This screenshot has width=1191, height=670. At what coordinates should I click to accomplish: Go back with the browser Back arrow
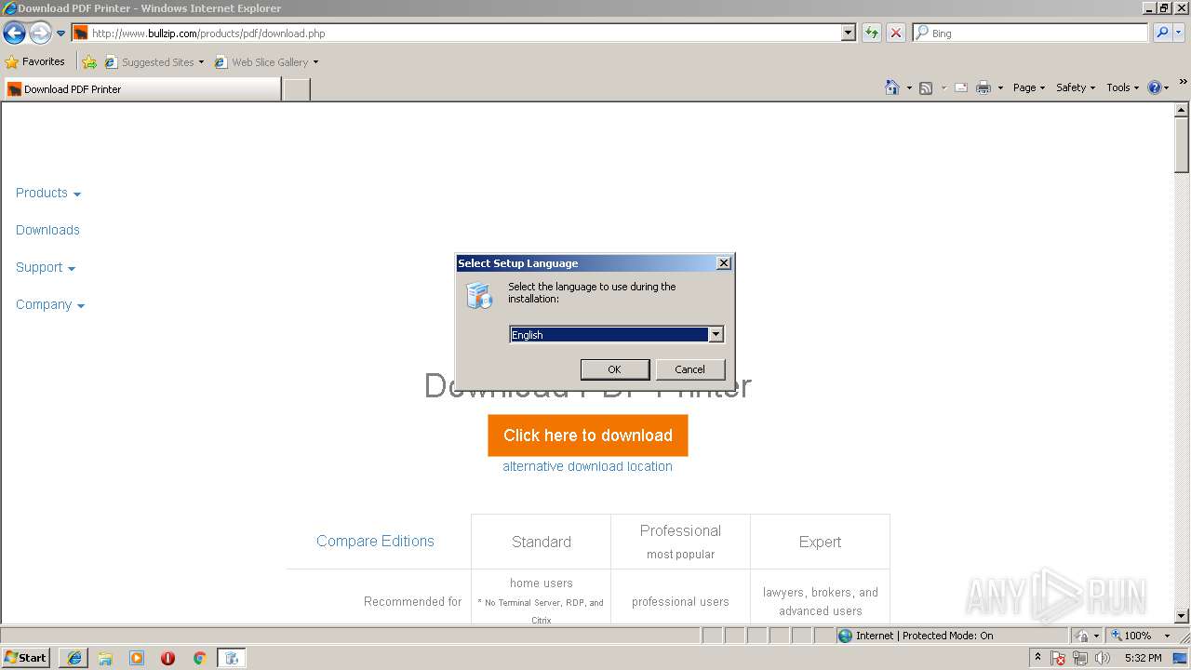[14, 33]
